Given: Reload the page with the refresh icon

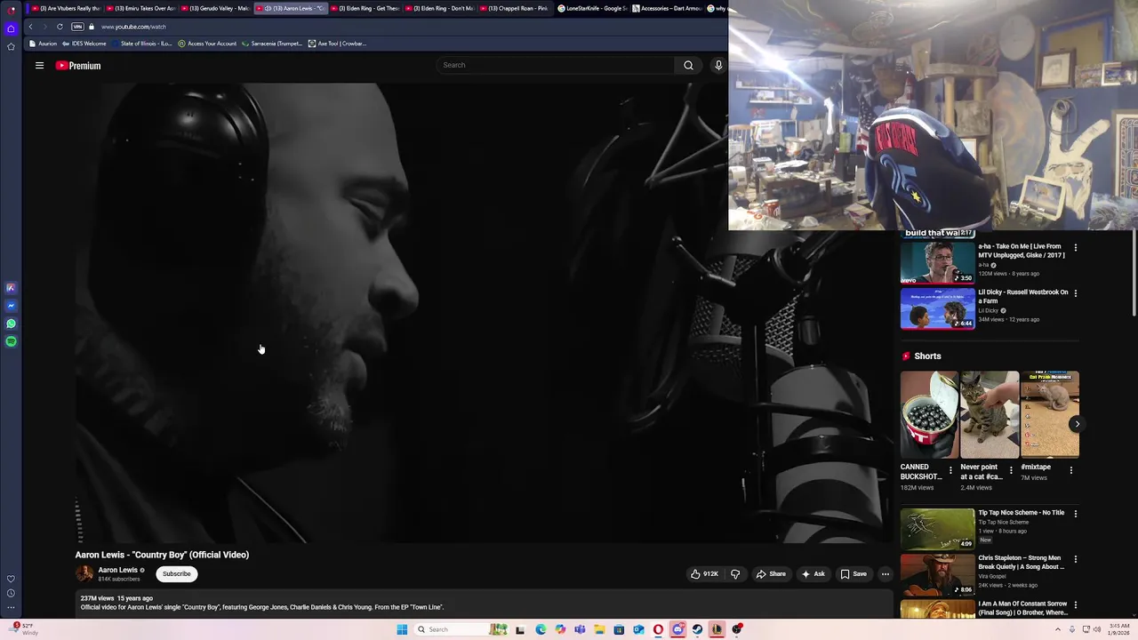Looking at the screenshot, I should tap(60, 27).
